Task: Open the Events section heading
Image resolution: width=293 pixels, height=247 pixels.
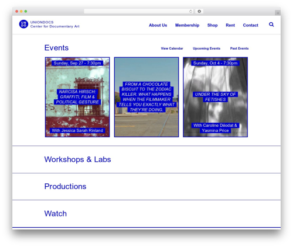Action: pos(56,48)
